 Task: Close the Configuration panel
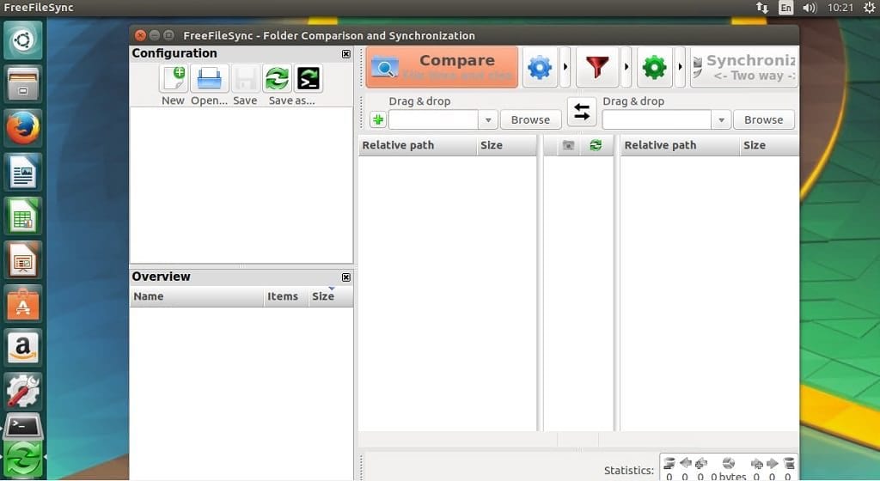346,54
